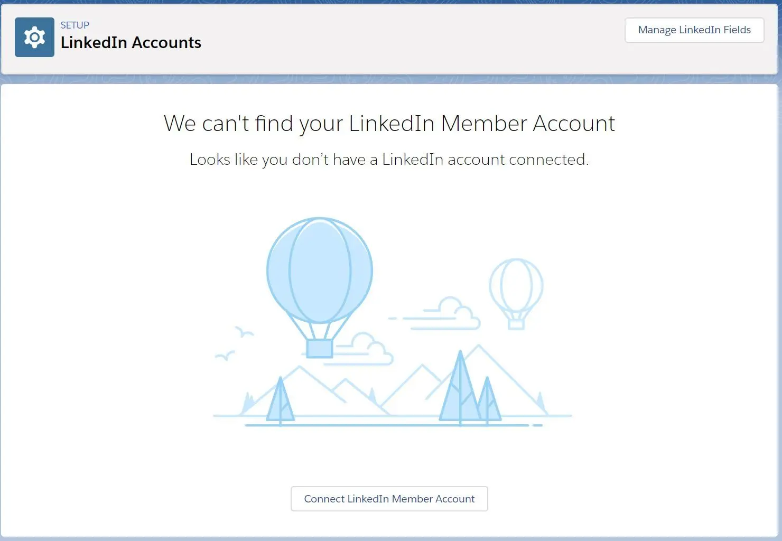Image resolution: width=782 pixels, height=541 pixels.
Task: Click the basket of the large balloon
Action: click(320, 349)
